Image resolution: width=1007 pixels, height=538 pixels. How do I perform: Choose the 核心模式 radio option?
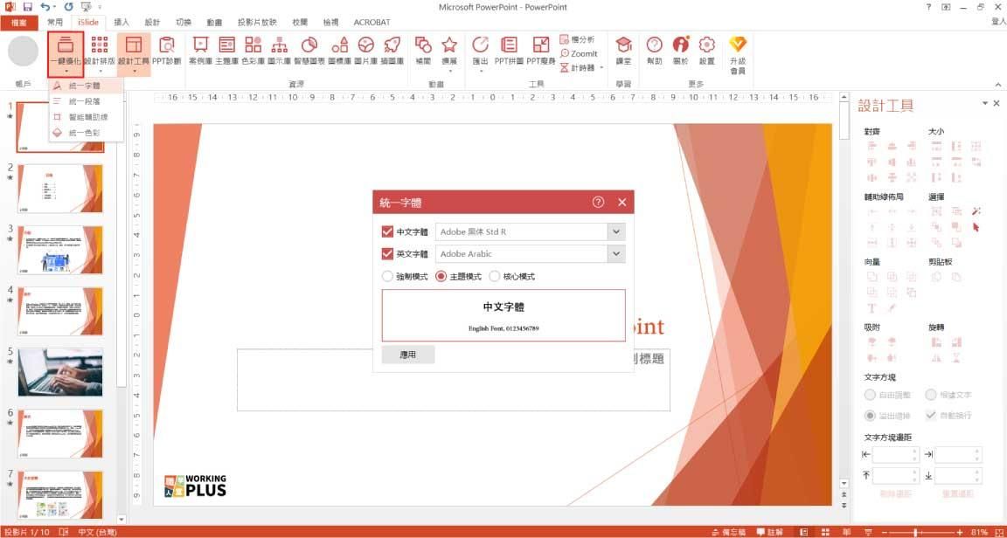495,277
